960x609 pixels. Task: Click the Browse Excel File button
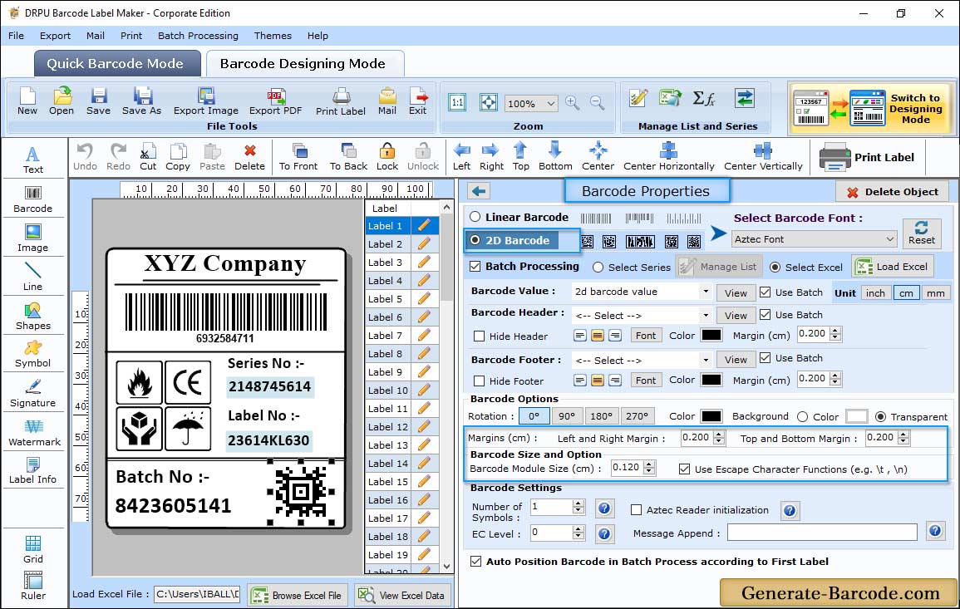298,595
